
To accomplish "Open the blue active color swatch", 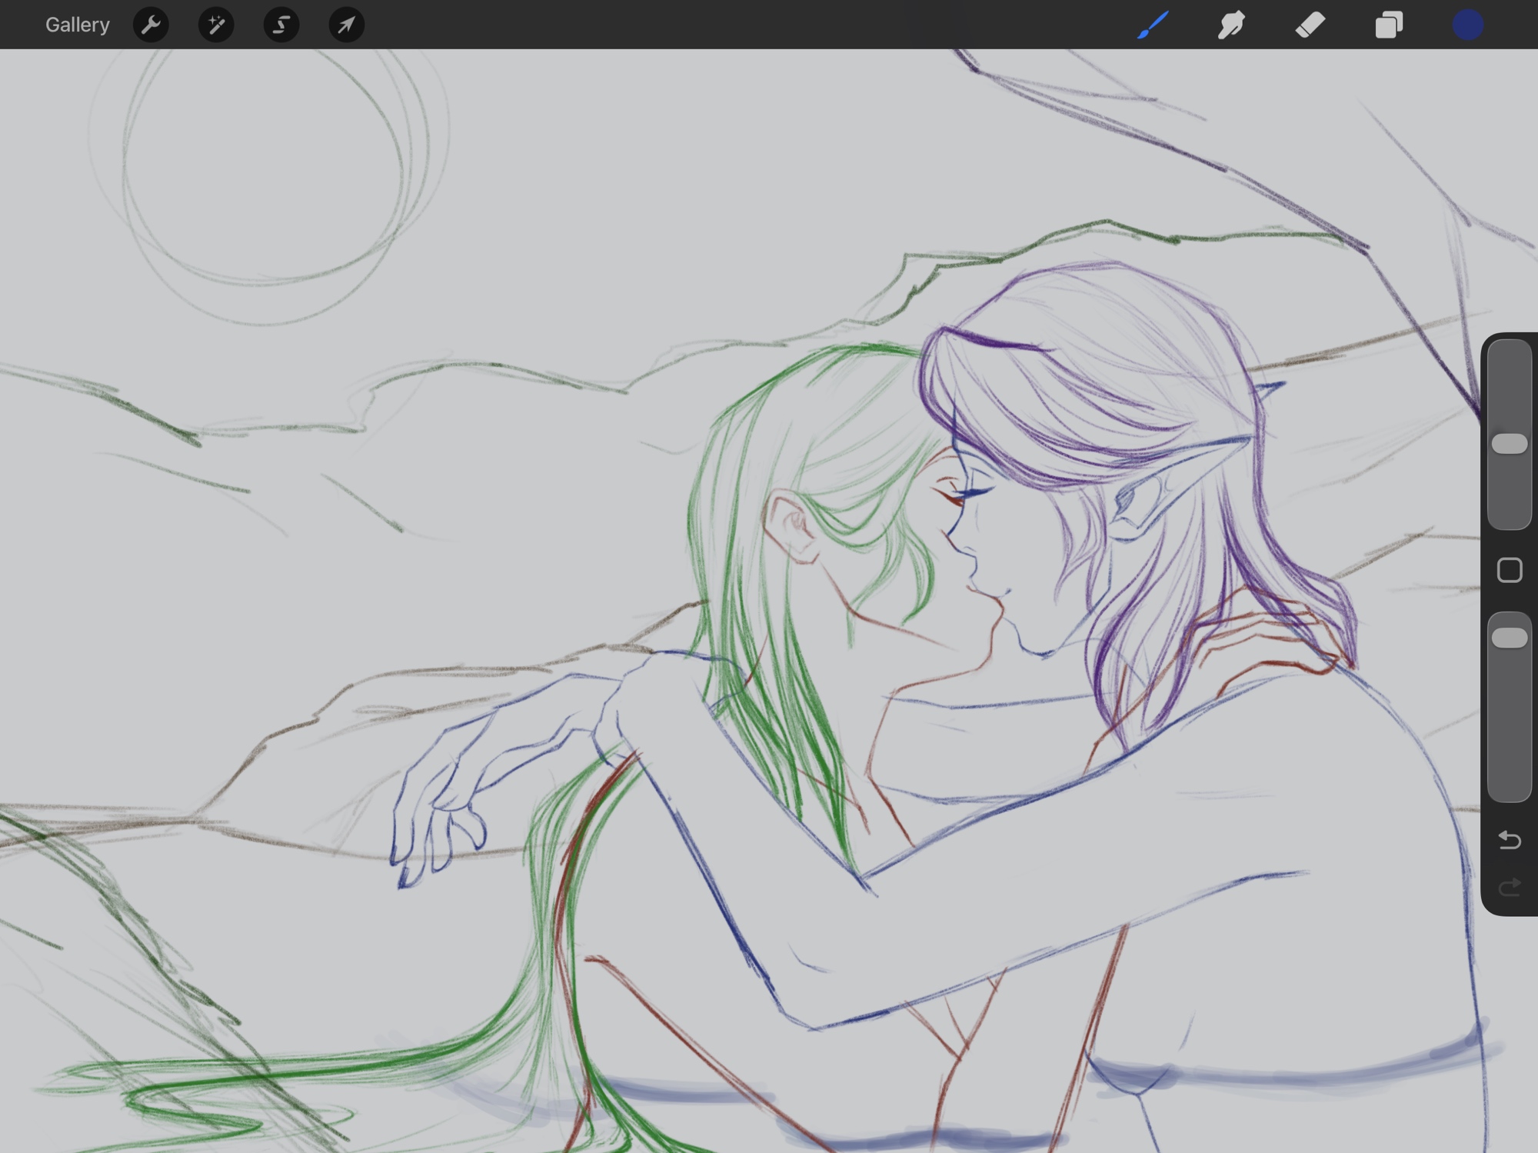I will tap(1467, 25).
